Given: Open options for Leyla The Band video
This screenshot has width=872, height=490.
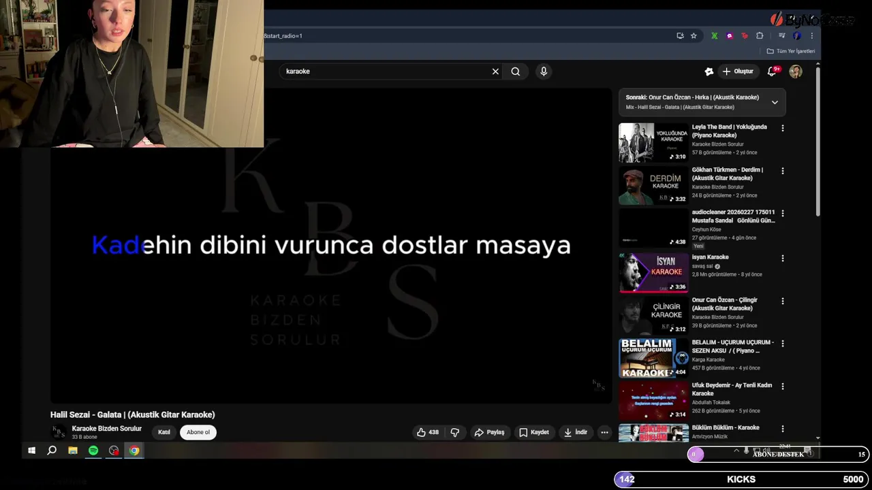Looking at the screenshot, I should [782, 128].
